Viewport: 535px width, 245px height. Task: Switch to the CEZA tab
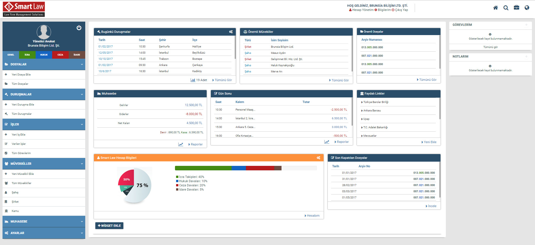tap(60, 55)
